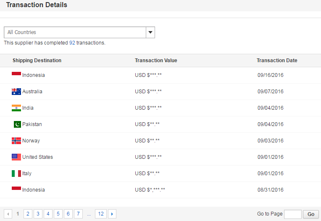
Task: Go to previous page arrow
Action: coord(8,214)
